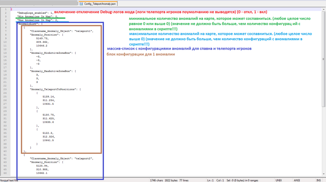Image resolution: width=326 pixels, height=182 pixels.
Task: Place cursor on the "DebugLogs_enabled" line
Action: (35, 13)
